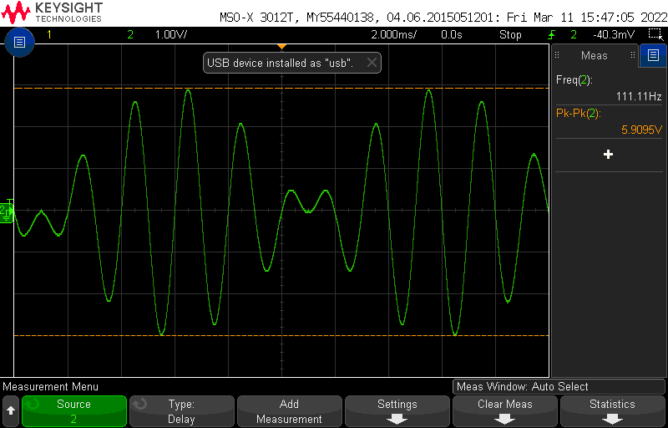Select the Meas sidebar tab
This screenshot has height=428, width=668.
(x=595, y=56)
